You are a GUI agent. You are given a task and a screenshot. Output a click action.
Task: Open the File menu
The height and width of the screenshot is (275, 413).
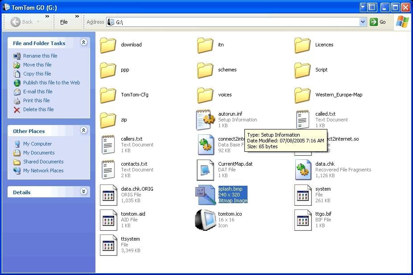point(64,22)
